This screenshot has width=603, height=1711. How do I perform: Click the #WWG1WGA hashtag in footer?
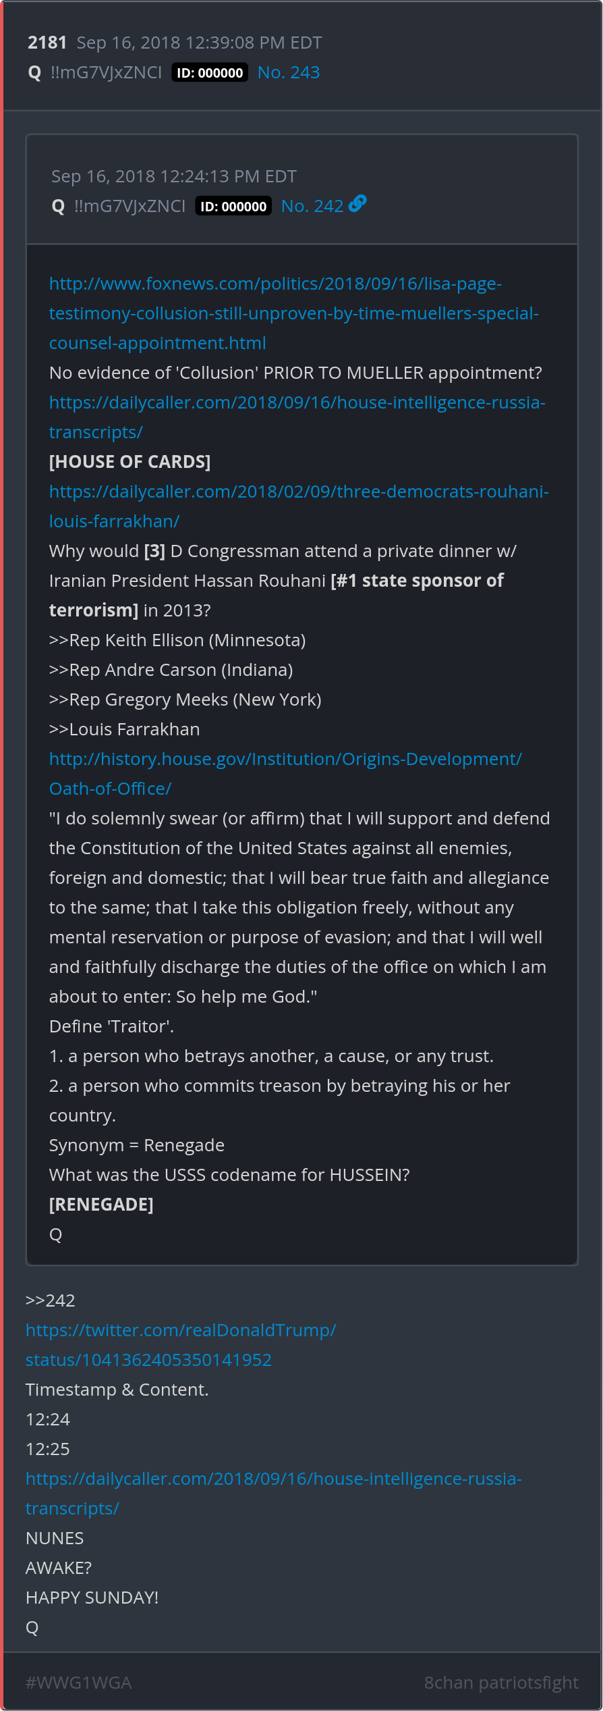pos(78,1683)
